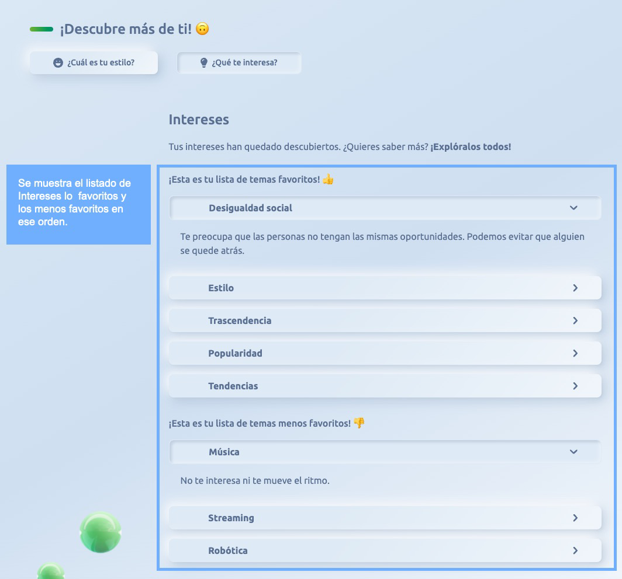
Task: Click the thumbs down emoji beside least favorites heading
Action: (359, 423)
